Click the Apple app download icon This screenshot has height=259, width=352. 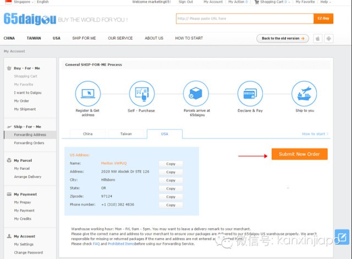318,38
